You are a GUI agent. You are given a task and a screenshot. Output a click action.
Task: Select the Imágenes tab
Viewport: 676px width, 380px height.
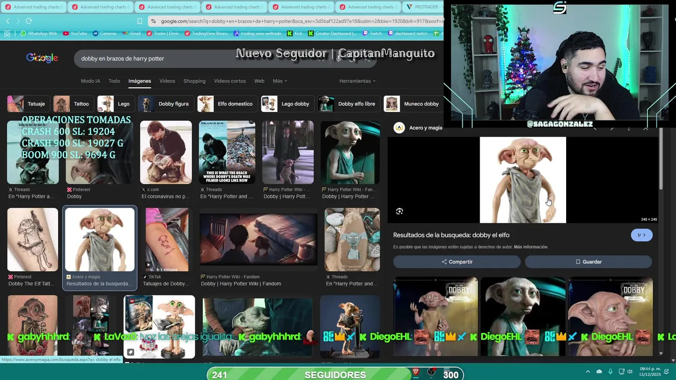(139, 81)
